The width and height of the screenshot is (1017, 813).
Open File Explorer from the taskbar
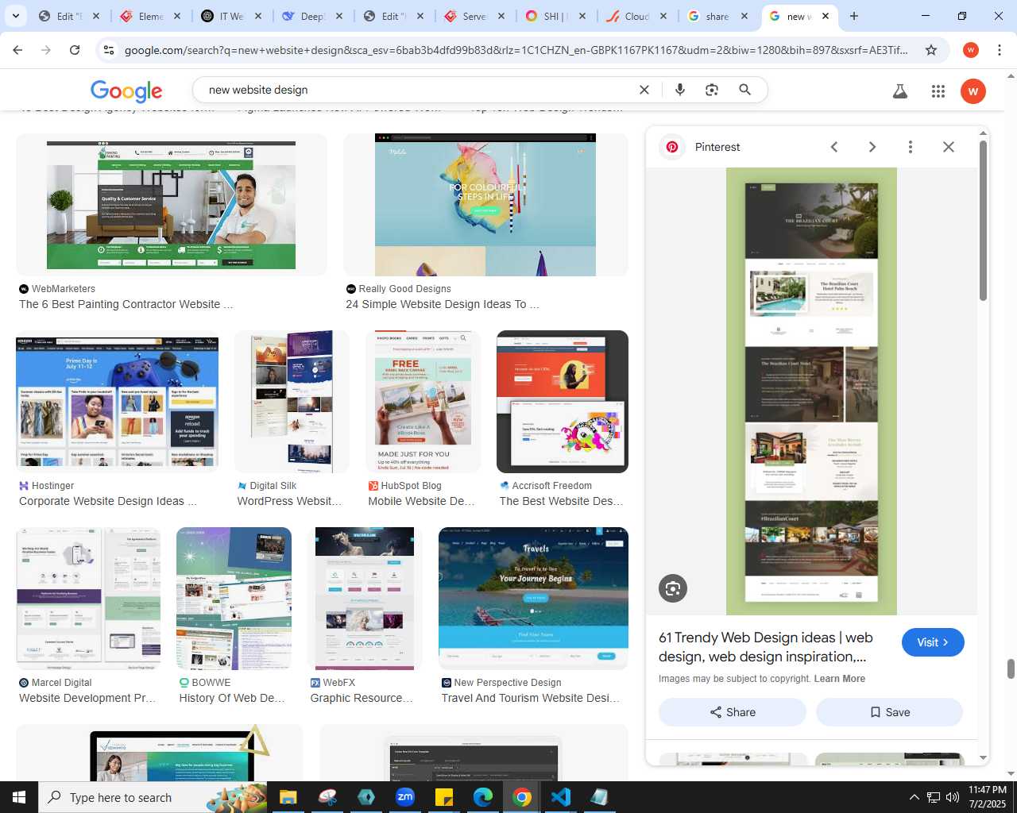288,797
